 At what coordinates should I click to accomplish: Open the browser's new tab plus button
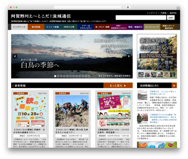click(x=178, y=8)
